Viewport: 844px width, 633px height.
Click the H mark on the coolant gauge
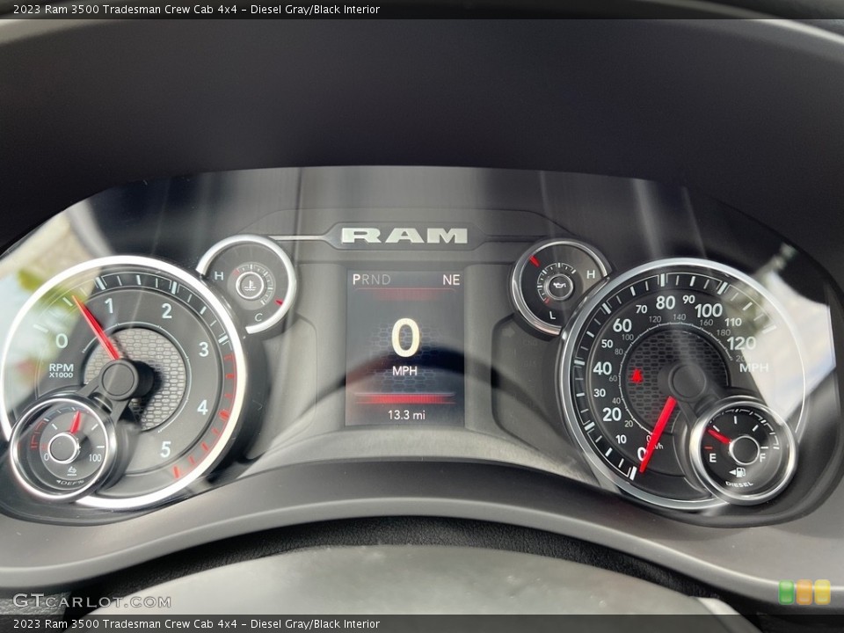coord(219,275)
